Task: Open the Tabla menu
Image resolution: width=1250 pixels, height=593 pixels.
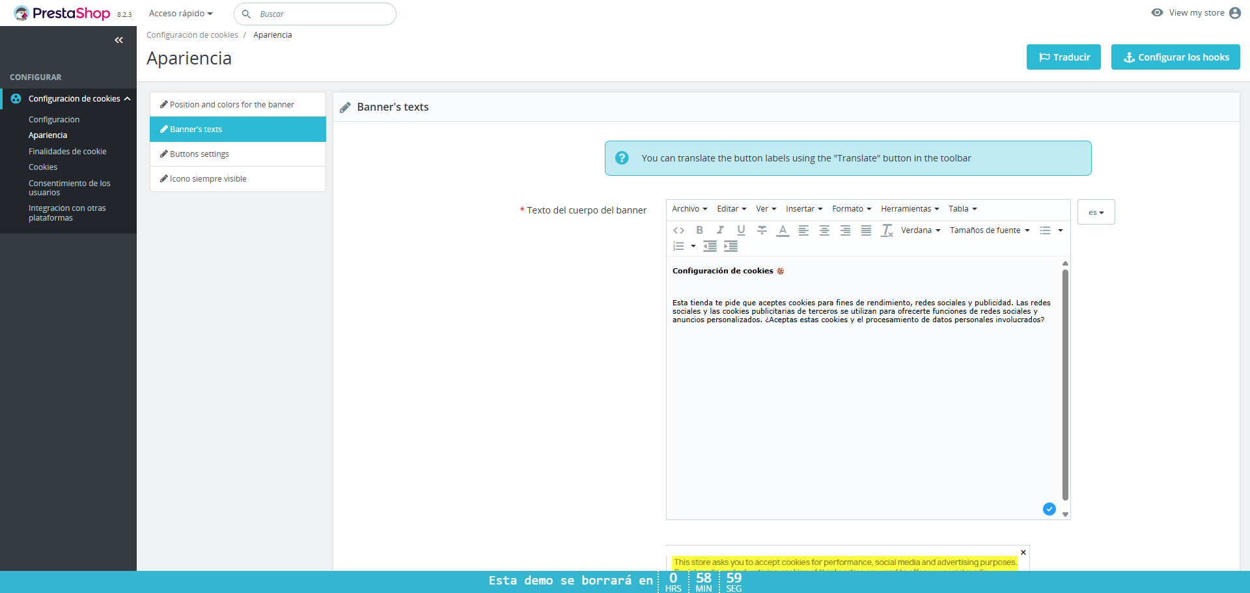Action: 962,209
